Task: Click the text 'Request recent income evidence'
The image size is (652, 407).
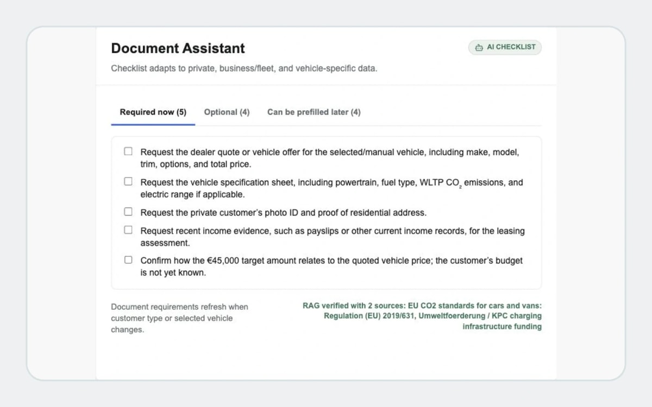Action: coord(205,231)
